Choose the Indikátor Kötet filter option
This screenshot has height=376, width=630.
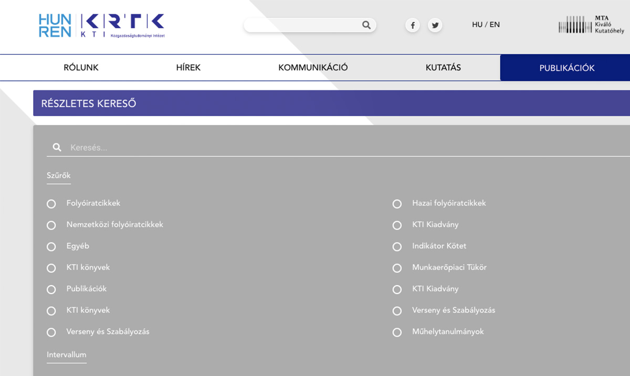397,247
